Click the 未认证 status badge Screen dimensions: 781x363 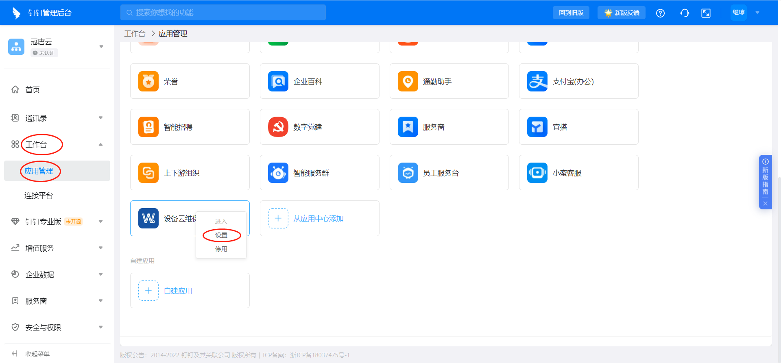pos(44,53)
